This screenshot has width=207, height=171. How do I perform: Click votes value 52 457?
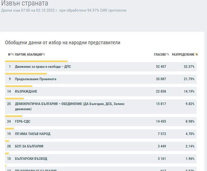tap(161, 67)
